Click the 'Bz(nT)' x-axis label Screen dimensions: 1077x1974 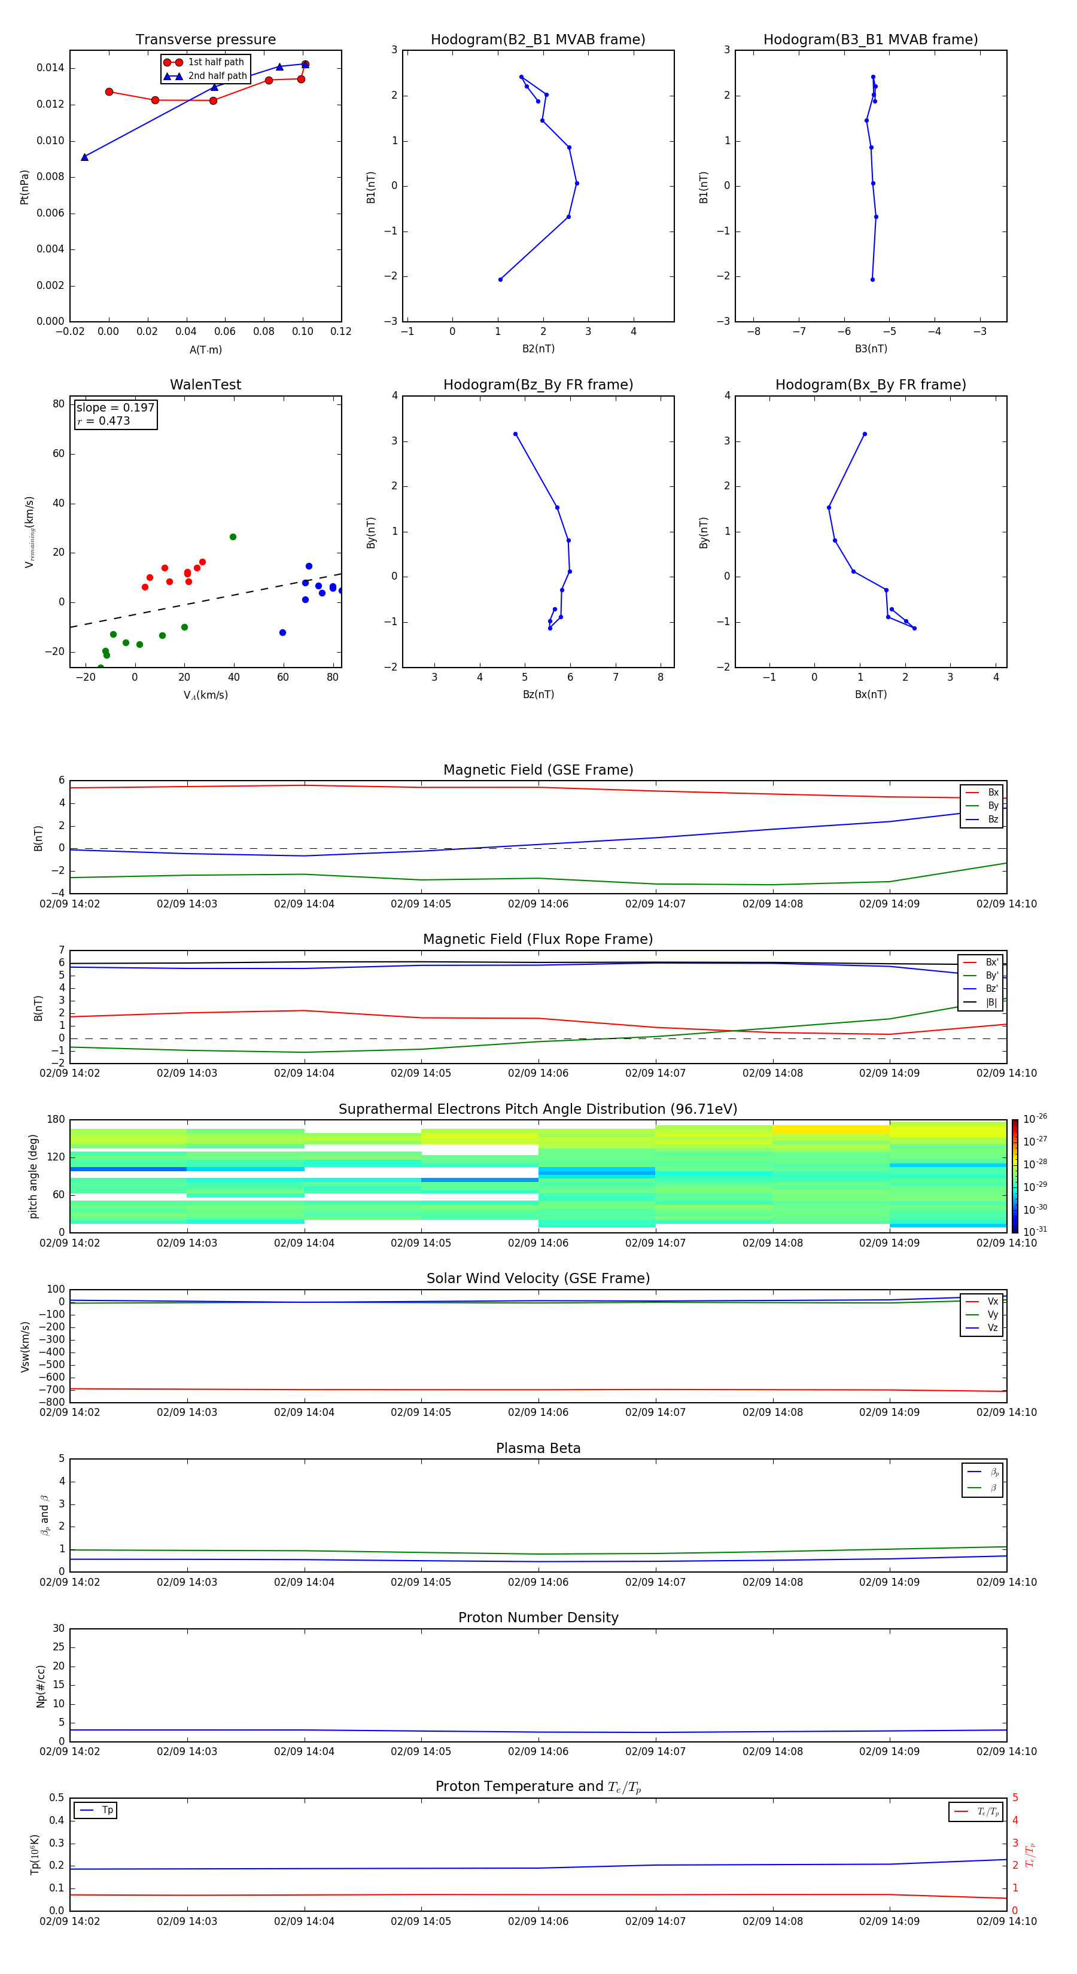point(538,694)
